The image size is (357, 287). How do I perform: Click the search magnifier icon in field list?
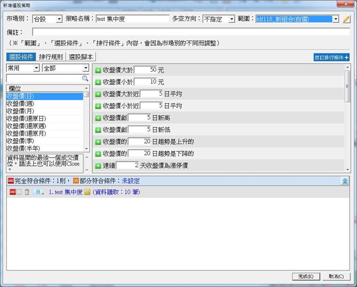click(85, 78)
